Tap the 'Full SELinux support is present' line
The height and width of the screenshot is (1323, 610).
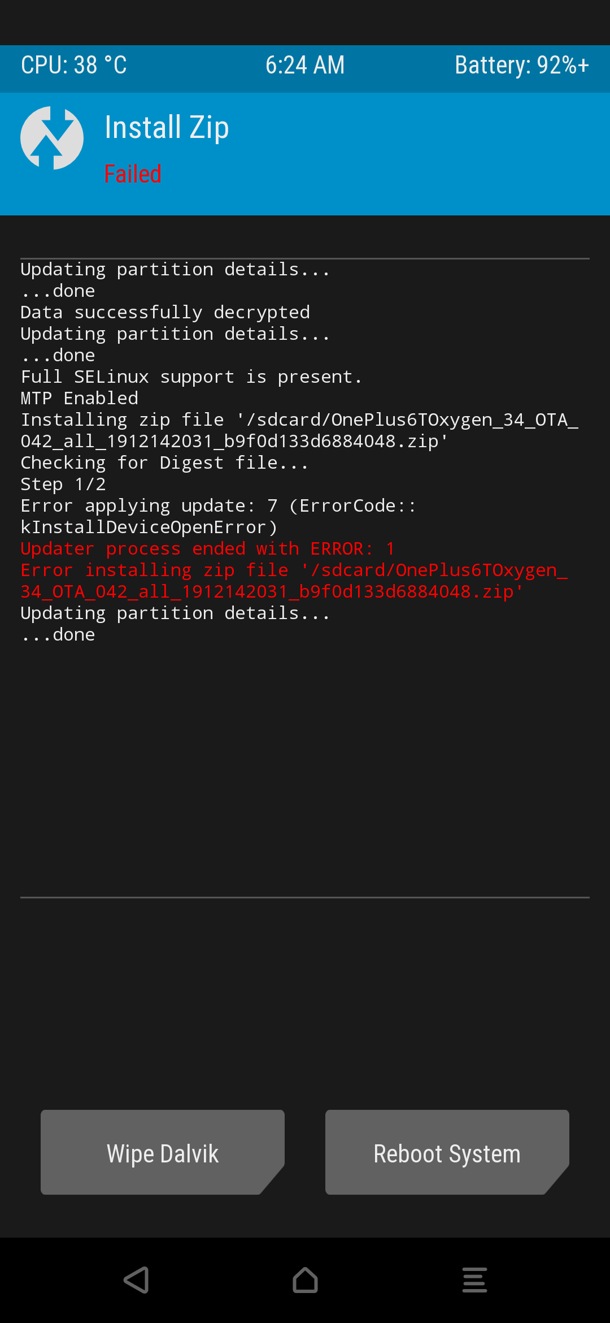(x=191, y=377)
